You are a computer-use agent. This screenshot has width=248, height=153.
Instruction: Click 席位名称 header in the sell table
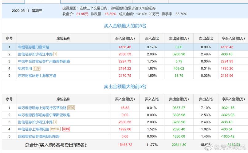[63, 99]
